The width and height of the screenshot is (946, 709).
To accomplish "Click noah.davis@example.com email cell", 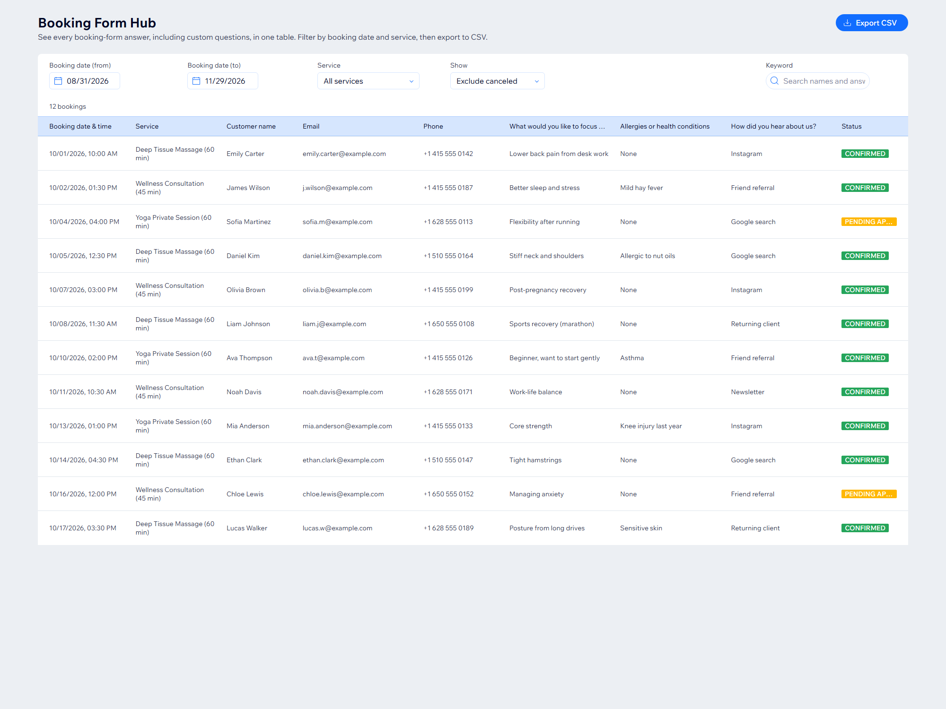I will pyautogui.click(x=343, y=392).
